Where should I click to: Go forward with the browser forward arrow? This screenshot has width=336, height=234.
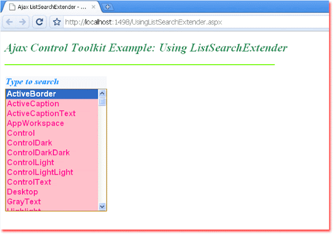click(23, 22)
